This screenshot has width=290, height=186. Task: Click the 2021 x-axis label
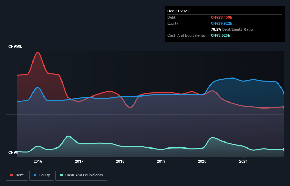click(243, 161)
